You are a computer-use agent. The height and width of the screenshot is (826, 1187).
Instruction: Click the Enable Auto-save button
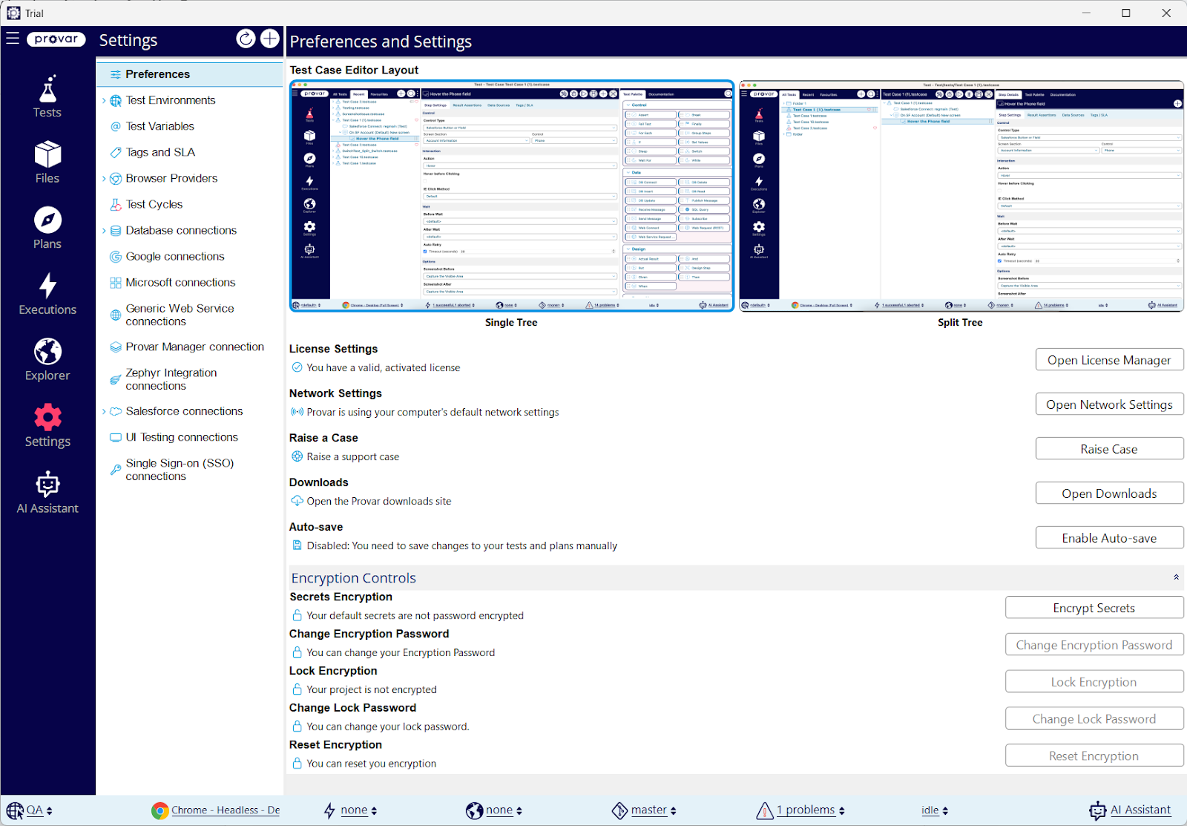[1109, 538]
